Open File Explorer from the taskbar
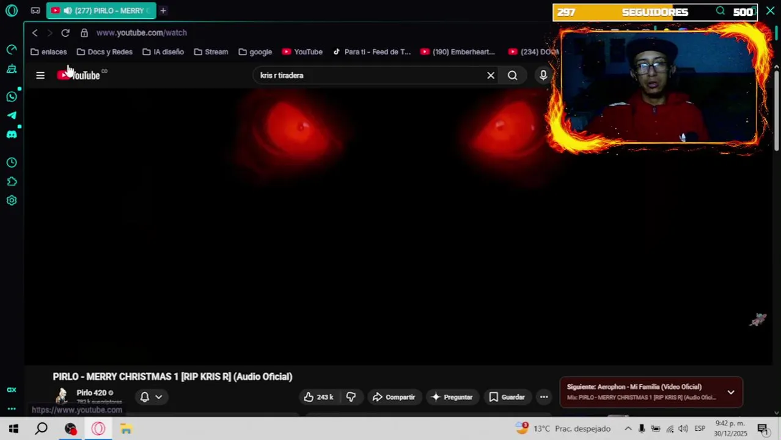The width and height of the screenshot is (781, 440). tap(126, 429)
